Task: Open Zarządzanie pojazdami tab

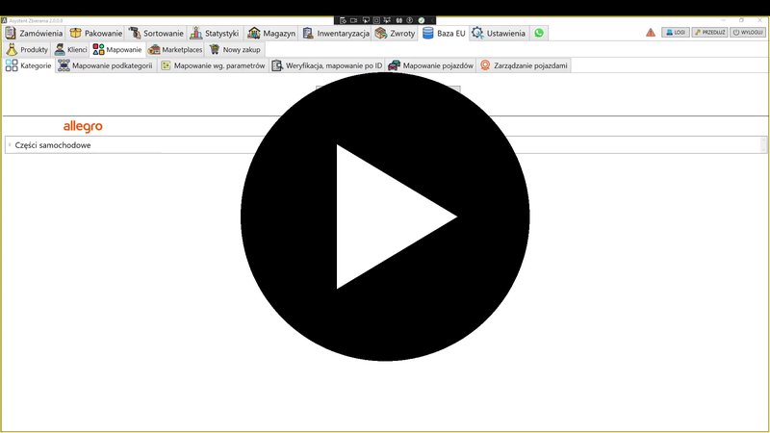Action: pyautogui.click(x=524, y=65)
